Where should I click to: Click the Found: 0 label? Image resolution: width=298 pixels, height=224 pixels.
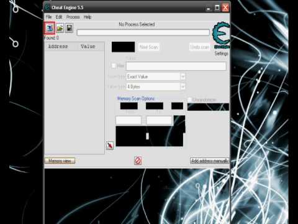pos(52,38)
